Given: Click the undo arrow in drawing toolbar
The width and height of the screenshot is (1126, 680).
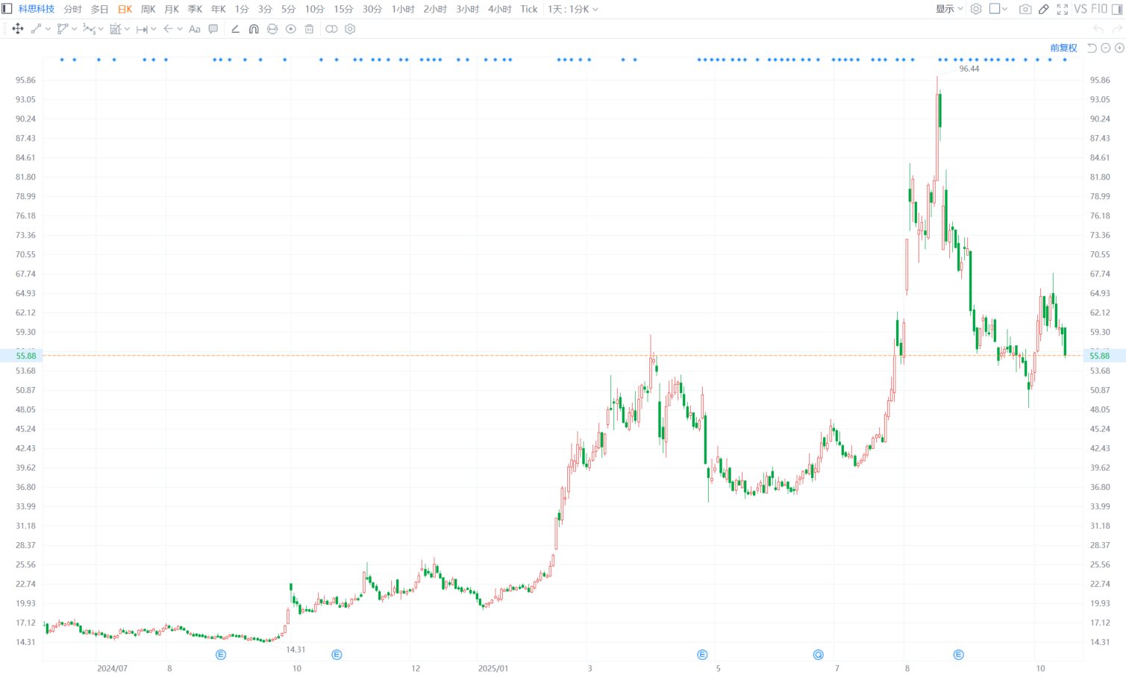Looking at the screenshot, I should (1098, 29).
